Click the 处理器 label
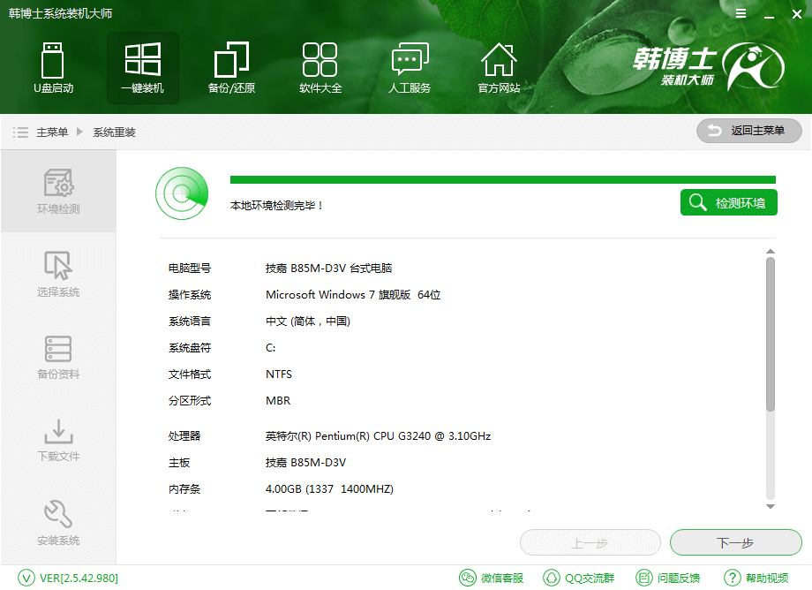This screenshot has width=812, height=590. pos(184,436)
